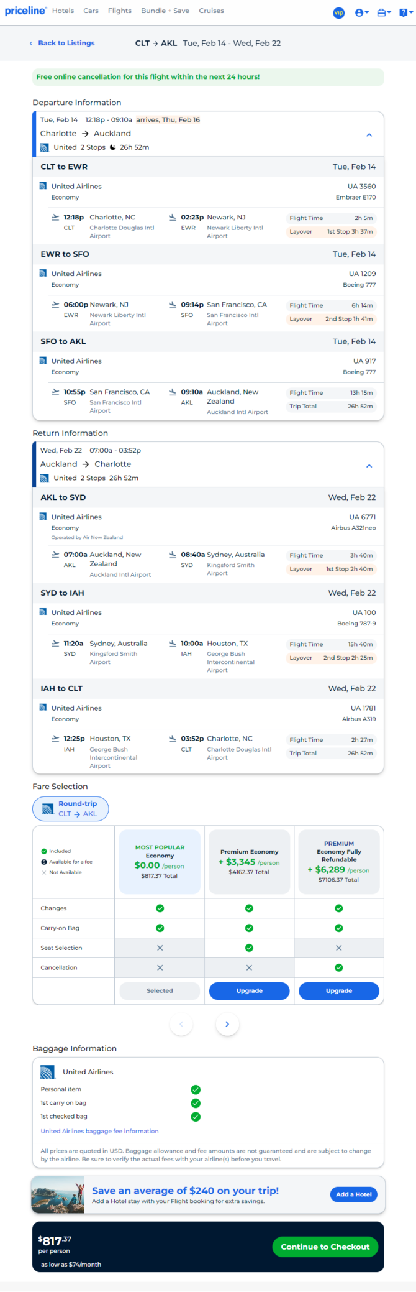
Task: Click takeoff icon next to 07:00a Auckland
Action: pyautogui.click(x=55, y=554)
